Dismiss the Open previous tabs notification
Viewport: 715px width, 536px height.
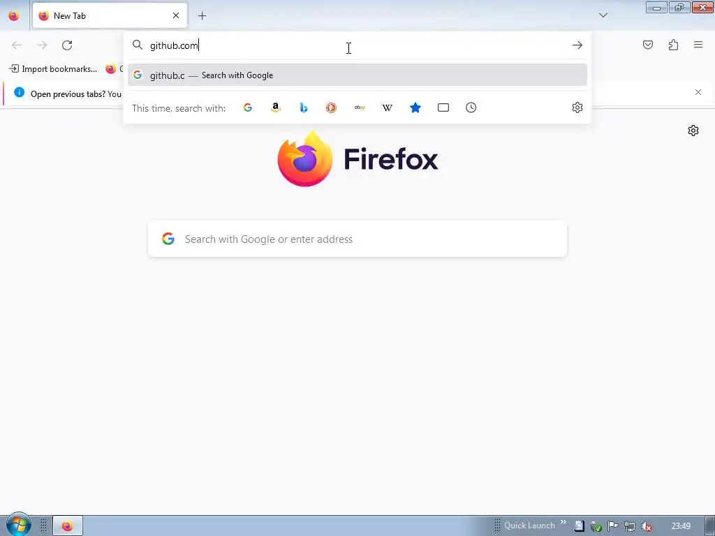[698, 92]
